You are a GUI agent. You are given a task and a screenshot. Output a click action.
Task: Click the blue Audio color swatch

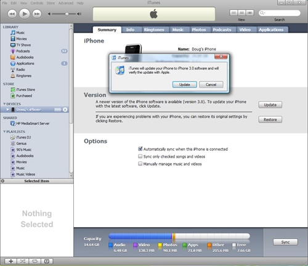(111, 245)
